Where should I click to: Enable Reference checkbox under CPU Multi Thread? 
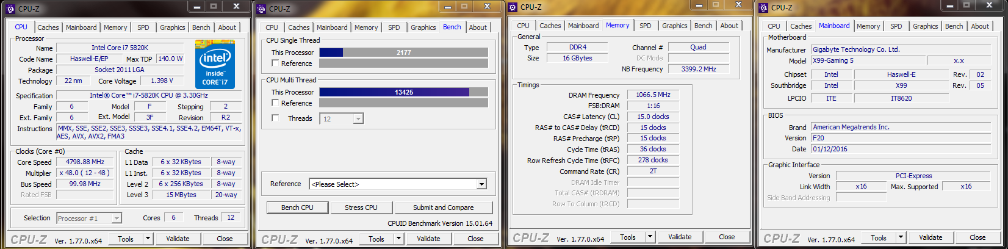click(276, 103)
